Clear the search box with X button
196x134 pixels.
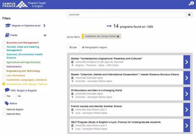(x=189, y=15)
